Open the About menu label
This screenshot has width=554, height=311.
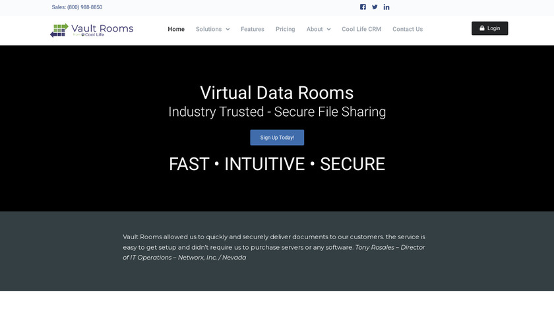pos(315,29)
